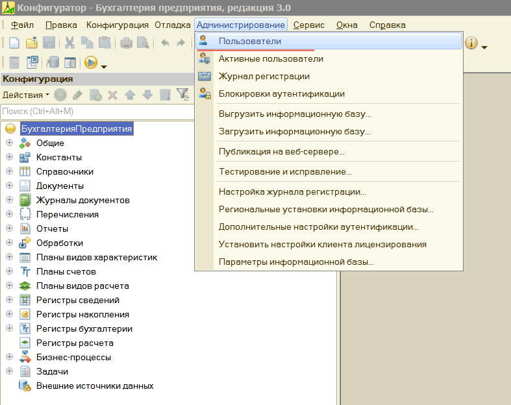Image resolution: width=511 pixels, height=405 pixels.
Task: Select Блокировки аутентификации menu entry
Action: (329, 94)
